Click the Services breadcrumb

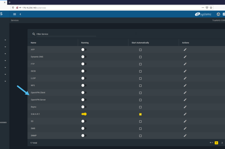[x=15, y=21]
